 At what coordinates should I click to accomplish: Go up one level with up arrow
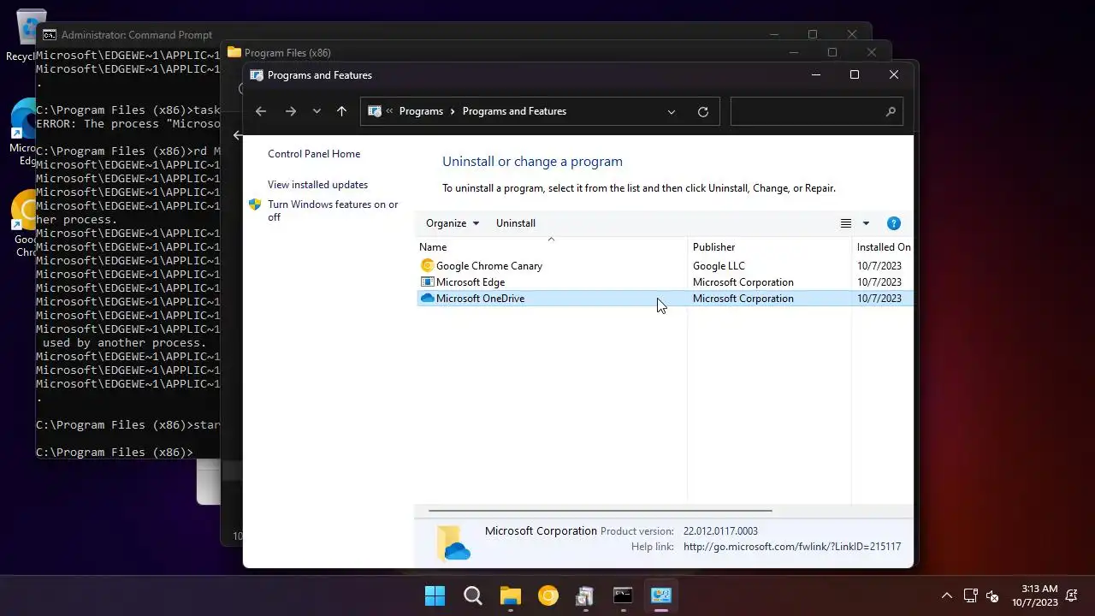(341, 111)
